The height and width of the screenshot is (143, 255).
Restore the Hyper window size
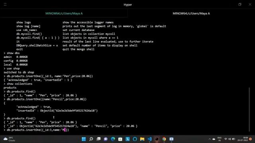tap(240, 4)
